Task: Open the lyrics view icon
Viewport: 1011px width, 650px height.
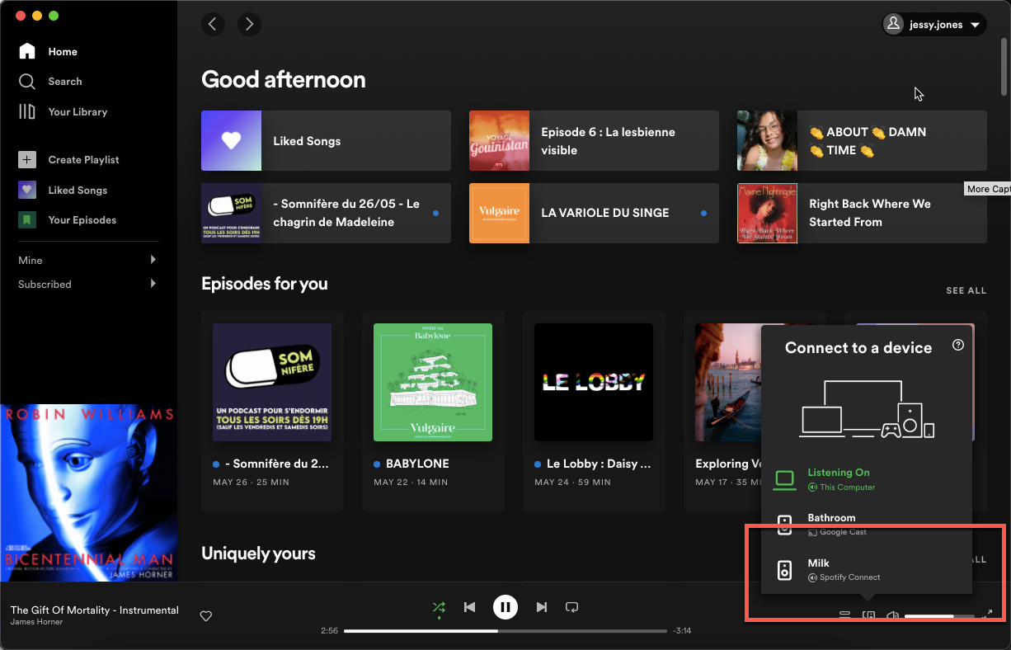Action: pyautogui.click(x=868, y=615)
